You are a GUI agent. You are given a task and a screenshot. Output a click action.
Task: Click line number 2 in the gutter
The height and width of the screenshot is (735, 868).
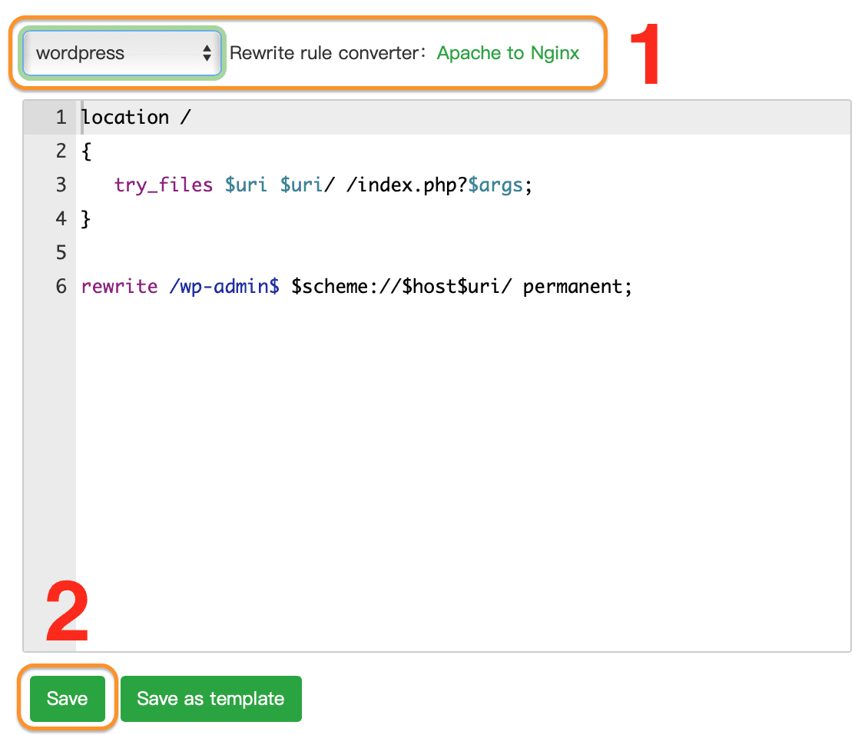coord(61,151)
